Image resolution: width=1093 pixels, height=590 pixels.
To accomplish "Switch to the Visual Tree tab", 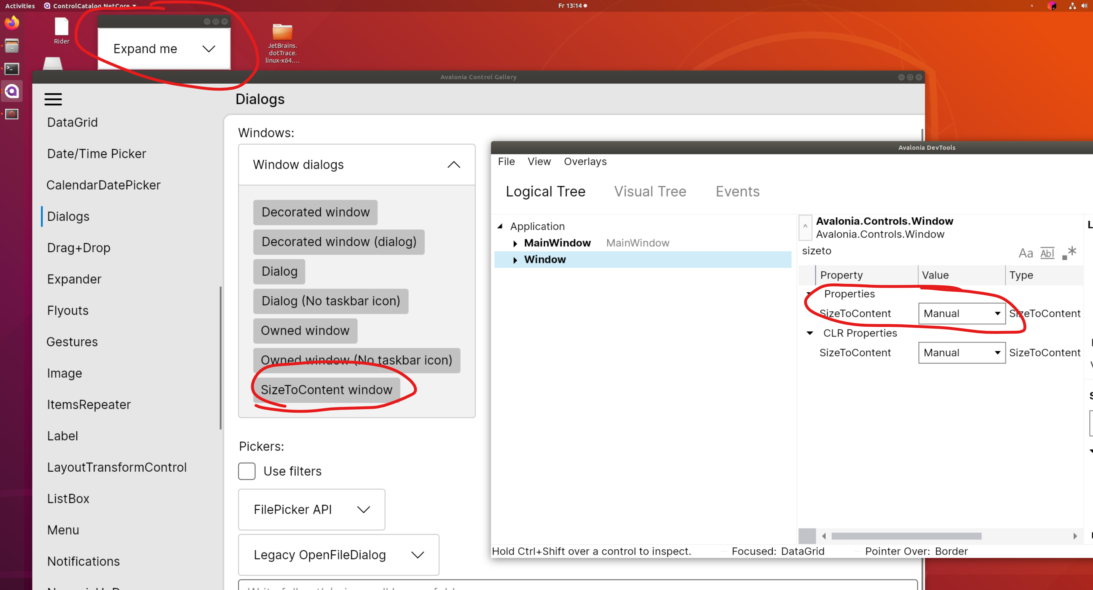I will [650, 191].
